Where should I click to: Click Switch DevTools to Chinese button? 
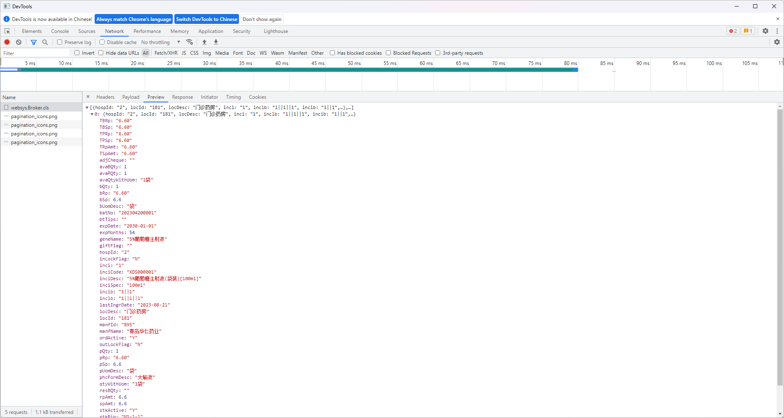(x=206, y=19)
